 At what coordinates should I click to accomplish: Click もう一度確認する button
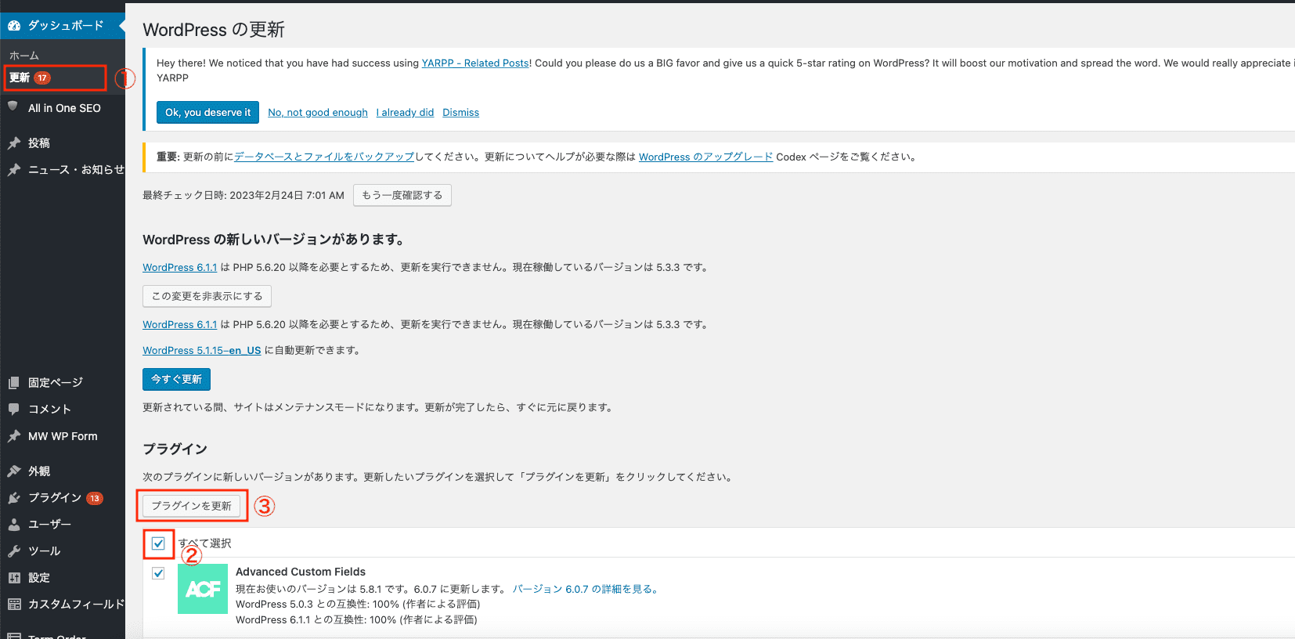click(x=402, y=195)
